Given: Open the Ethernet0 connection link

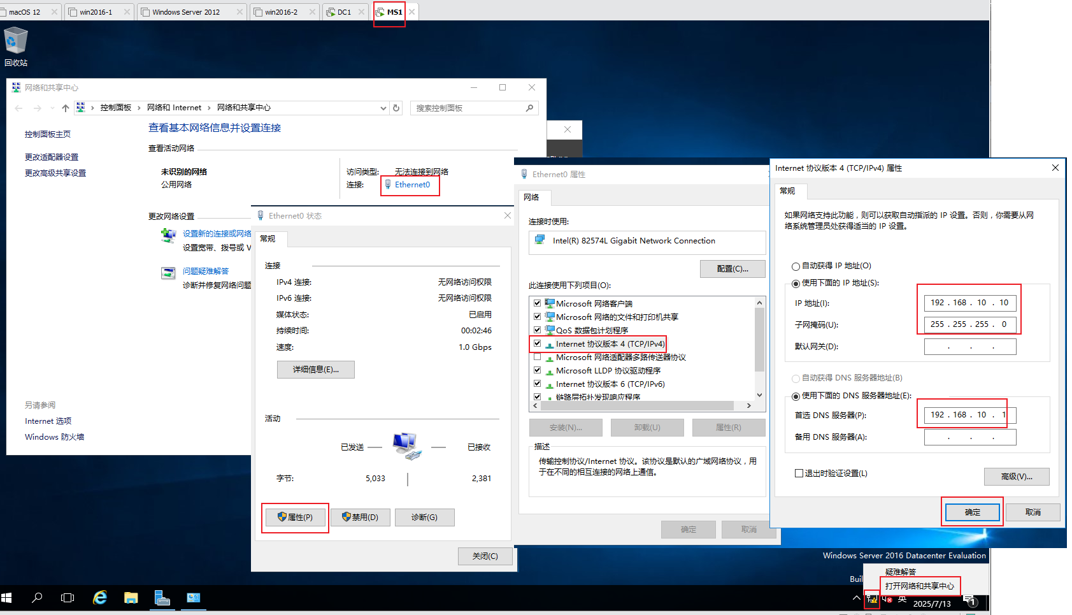Looking at the screenshot, I should point(413,185).
